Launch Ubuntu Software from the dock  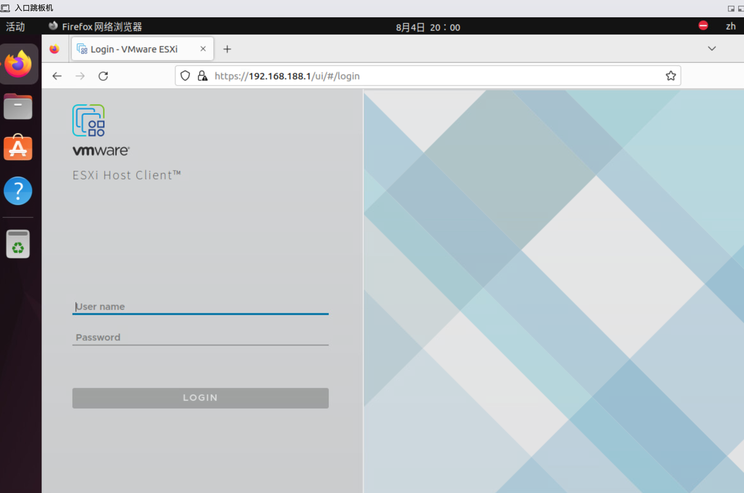coord(18,148)
